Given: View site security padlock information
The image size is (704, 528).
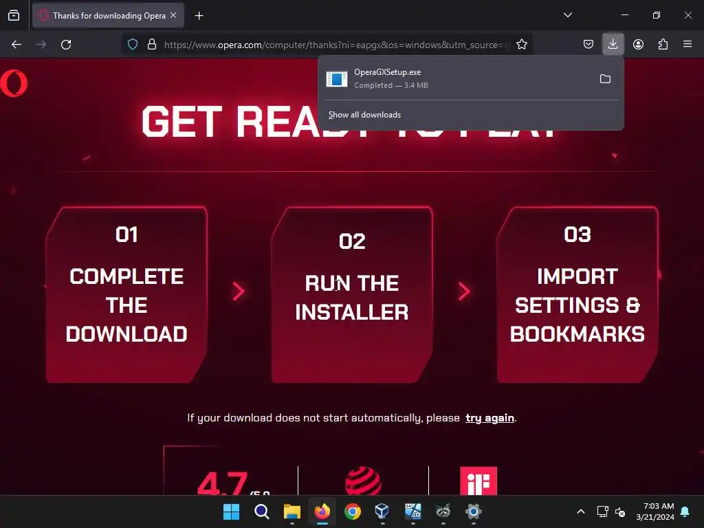Looking at the screenshot, I should pyautogui.click(x=152, y=45).
